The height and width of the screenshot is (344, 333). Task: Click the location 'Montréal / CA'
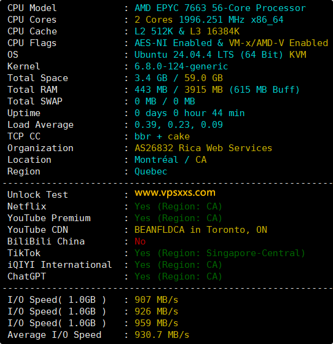point(170,160)
